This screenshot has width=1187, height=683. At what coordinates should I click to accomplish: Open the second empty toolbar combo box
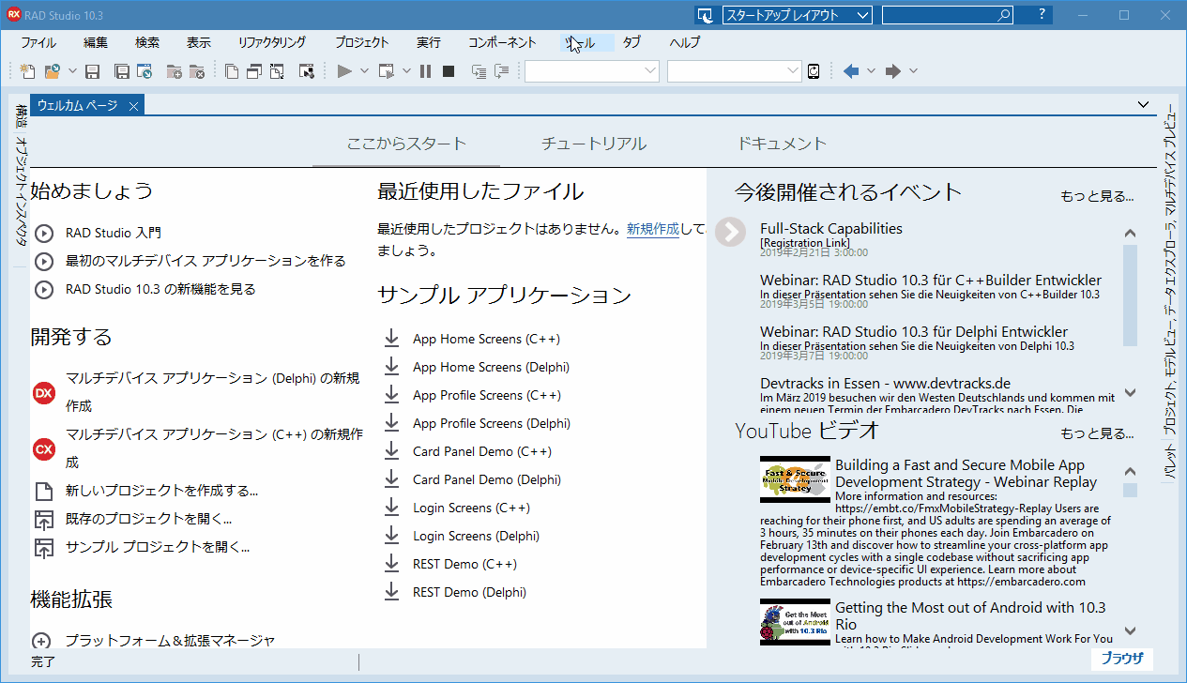pyautogui.click(x=735, y=71)
